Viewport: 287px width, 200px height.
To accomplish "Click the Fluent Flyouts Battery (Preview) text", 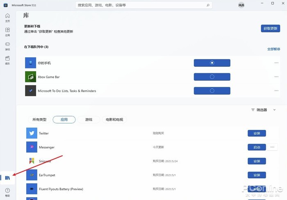I will tap(61, 189).
